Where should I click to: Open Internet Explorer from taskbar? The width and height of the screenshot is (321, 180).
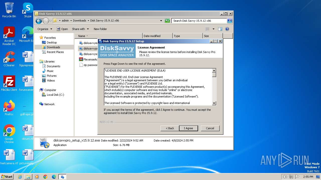tap(20, 177)
